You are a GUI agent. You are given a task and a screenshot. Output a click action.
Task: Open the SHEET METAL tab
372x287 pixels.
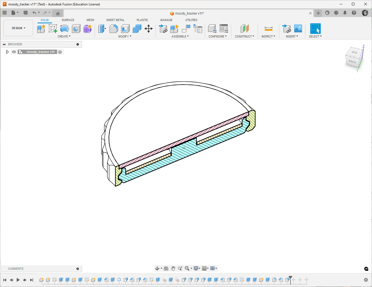click(115, 20)
